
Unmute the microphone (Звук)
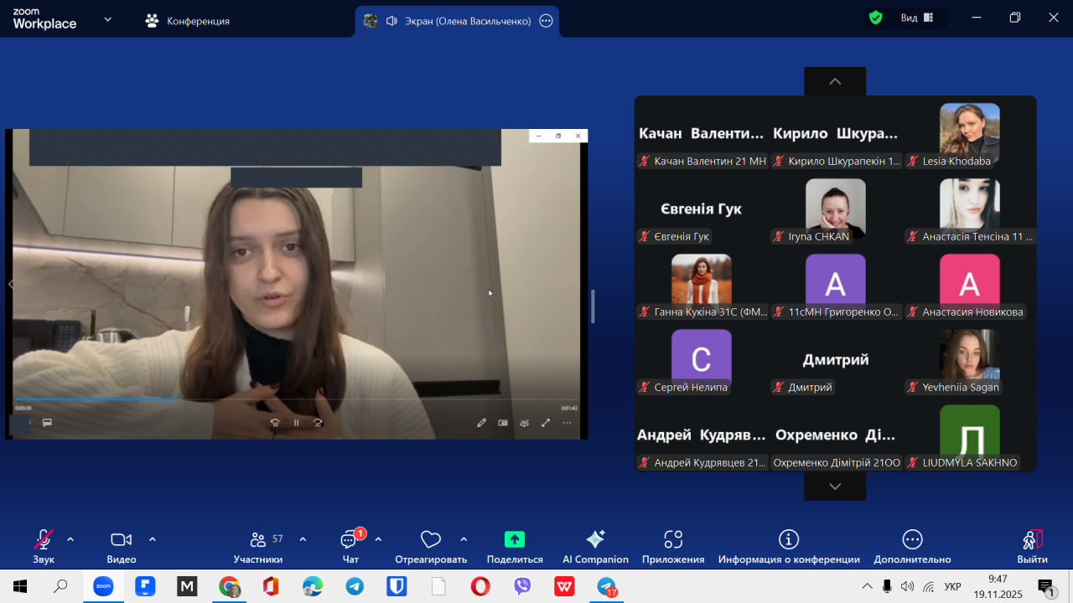coord(44,539)
